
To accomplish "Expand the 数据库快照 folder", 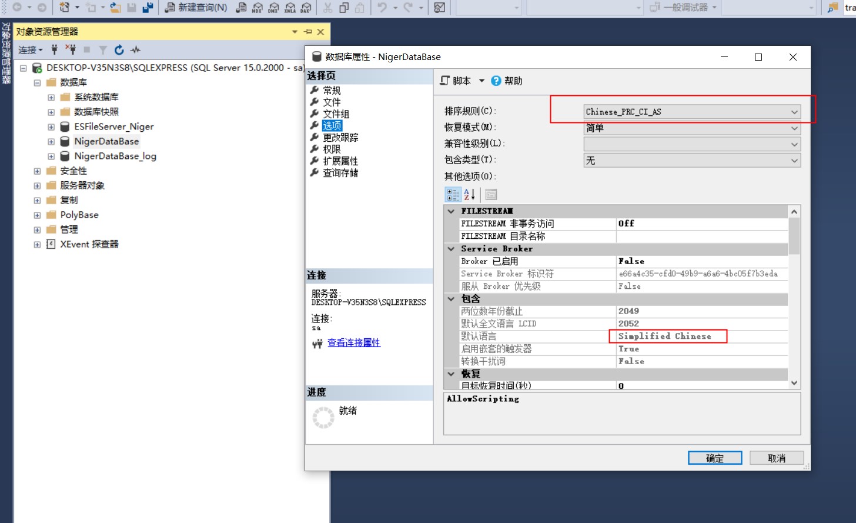I will tap(51, 112).
